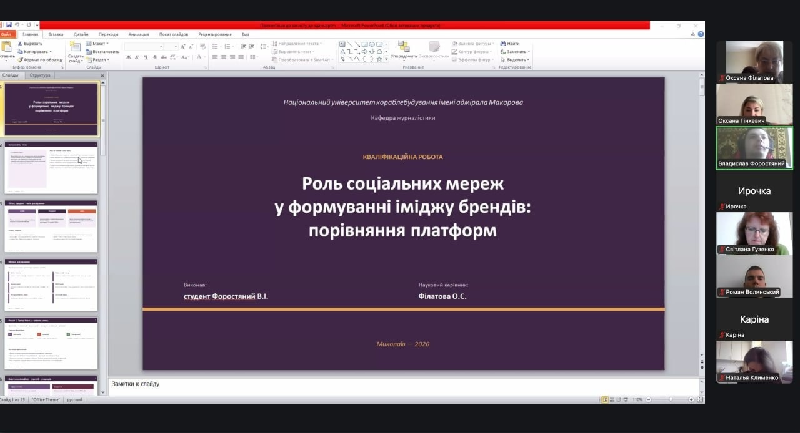800x433 pixels.
Task: Open the font name combo box
Action: [144, 47]
